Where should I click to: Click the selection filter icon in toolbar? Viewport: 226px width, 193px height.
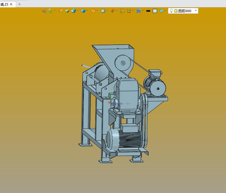coord(51,11)
